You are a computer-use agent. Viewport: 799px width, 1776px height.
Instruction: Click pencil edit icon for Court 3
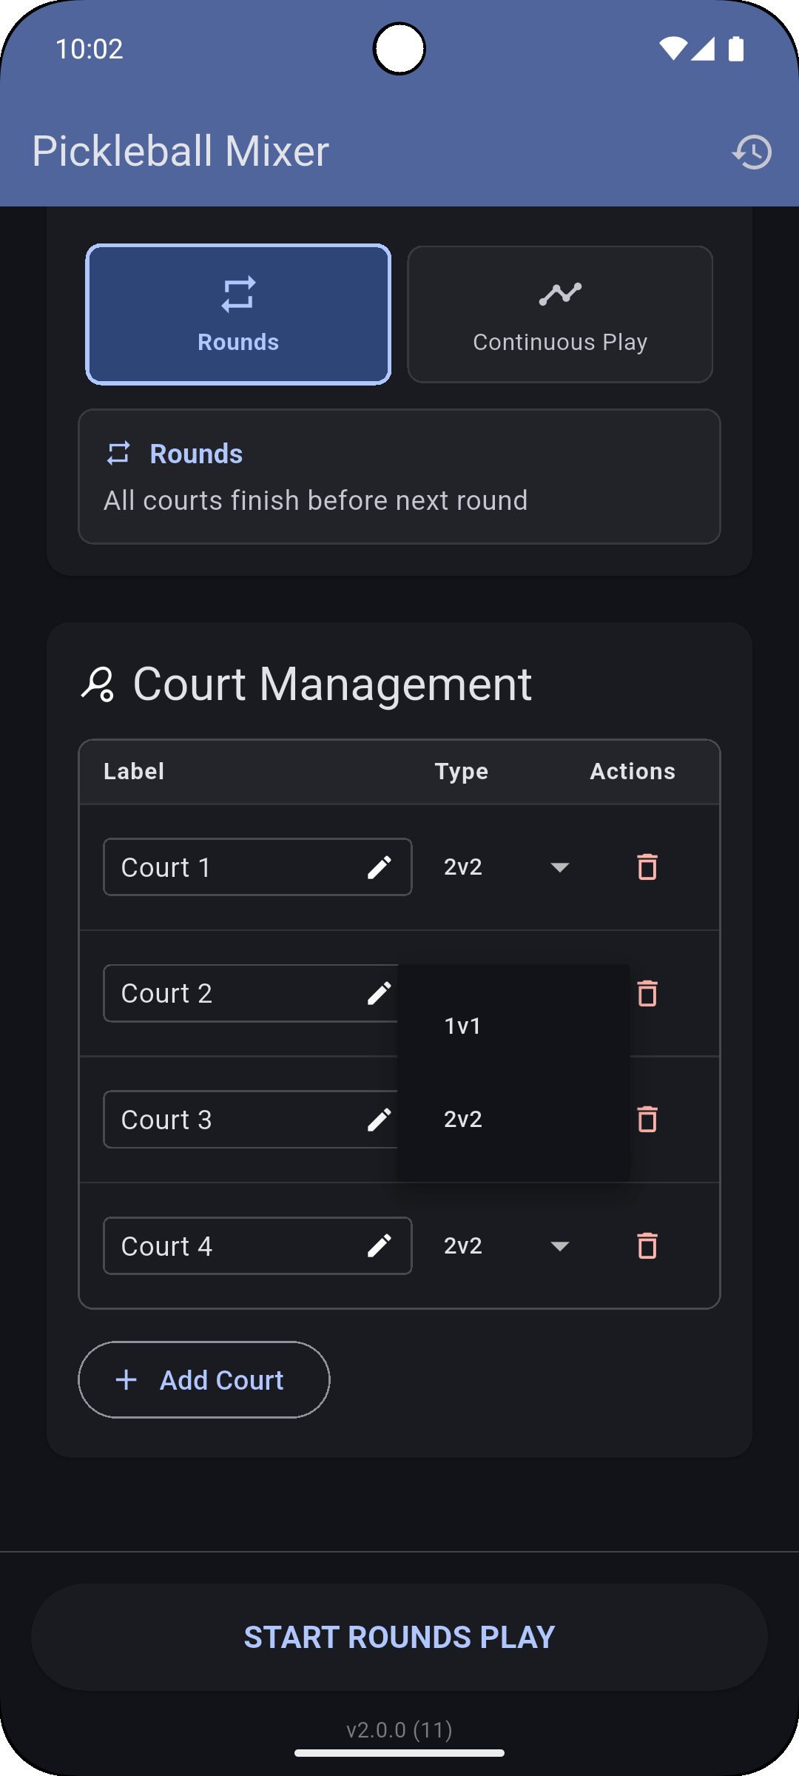click(x=380, y=1119)
